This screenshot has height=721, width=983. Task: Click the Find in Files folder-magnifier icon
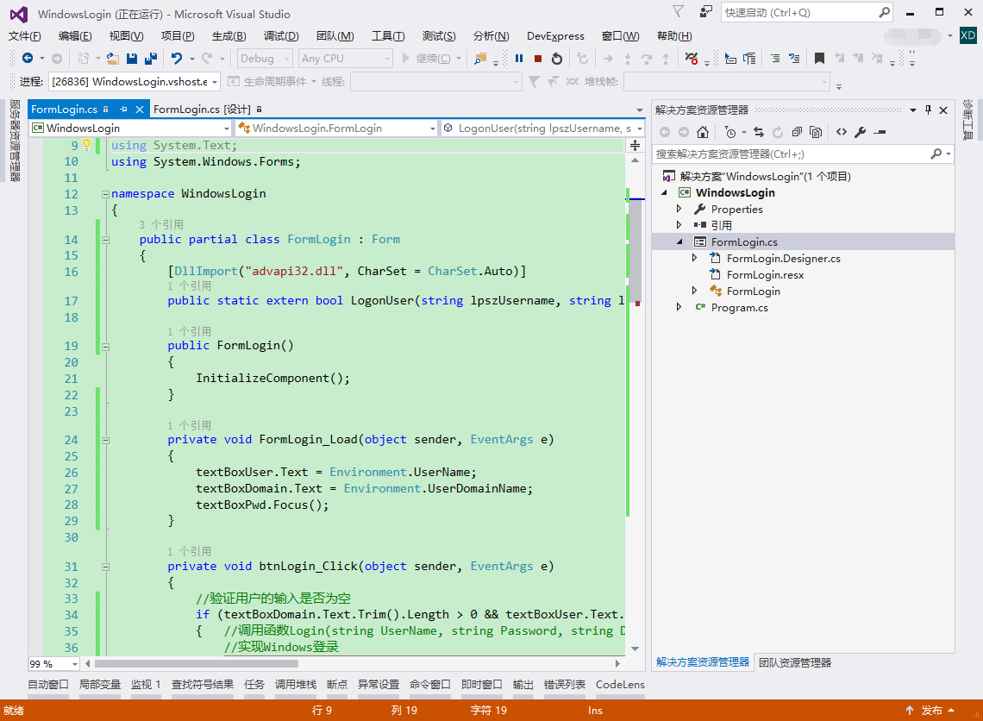point(481,59)
